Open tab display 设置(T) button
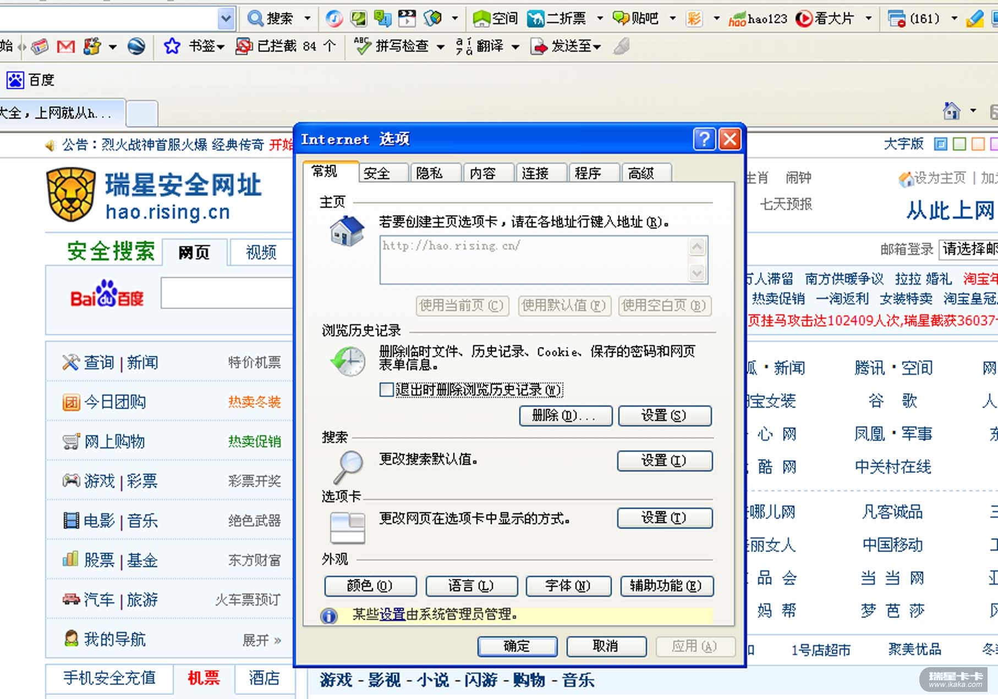 [665, 518]
